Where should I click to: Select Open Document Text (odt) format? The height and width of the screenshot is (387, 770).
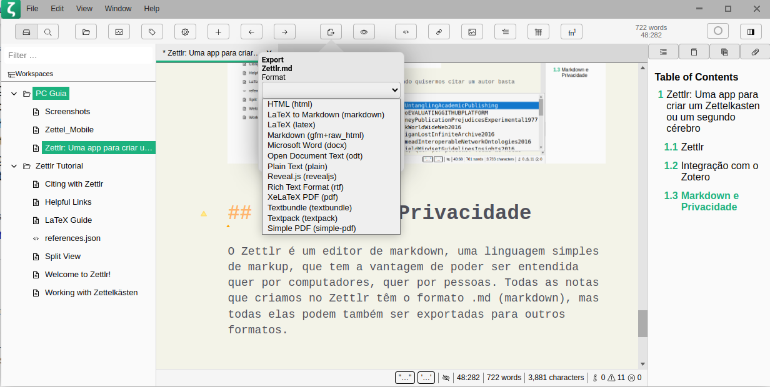click(x=331, y=156)
